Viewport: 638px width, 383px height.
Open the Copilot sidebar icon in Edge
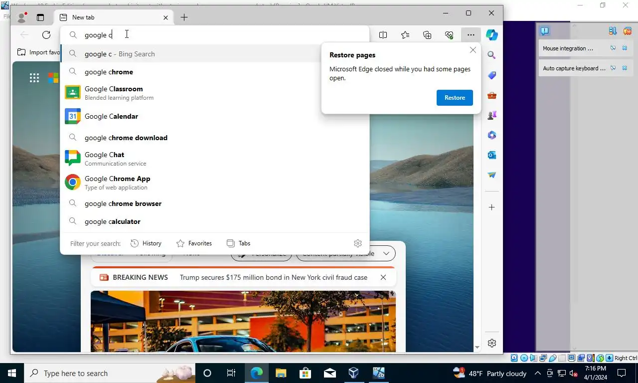click(492, 35)
